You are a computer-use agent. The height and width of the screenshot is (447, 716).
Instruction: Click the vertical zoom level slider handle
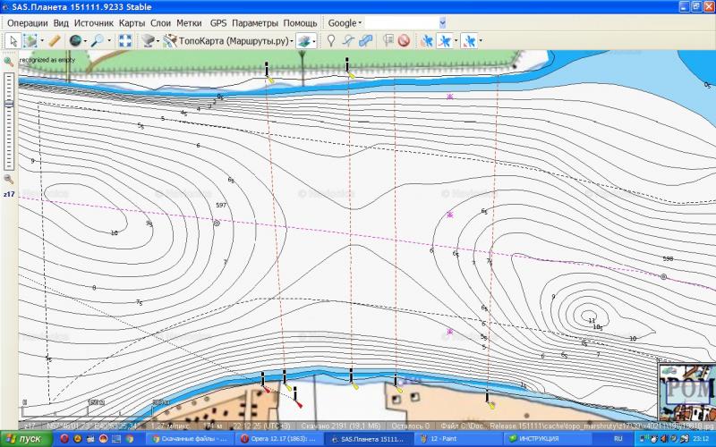click(x=9, y=104)
